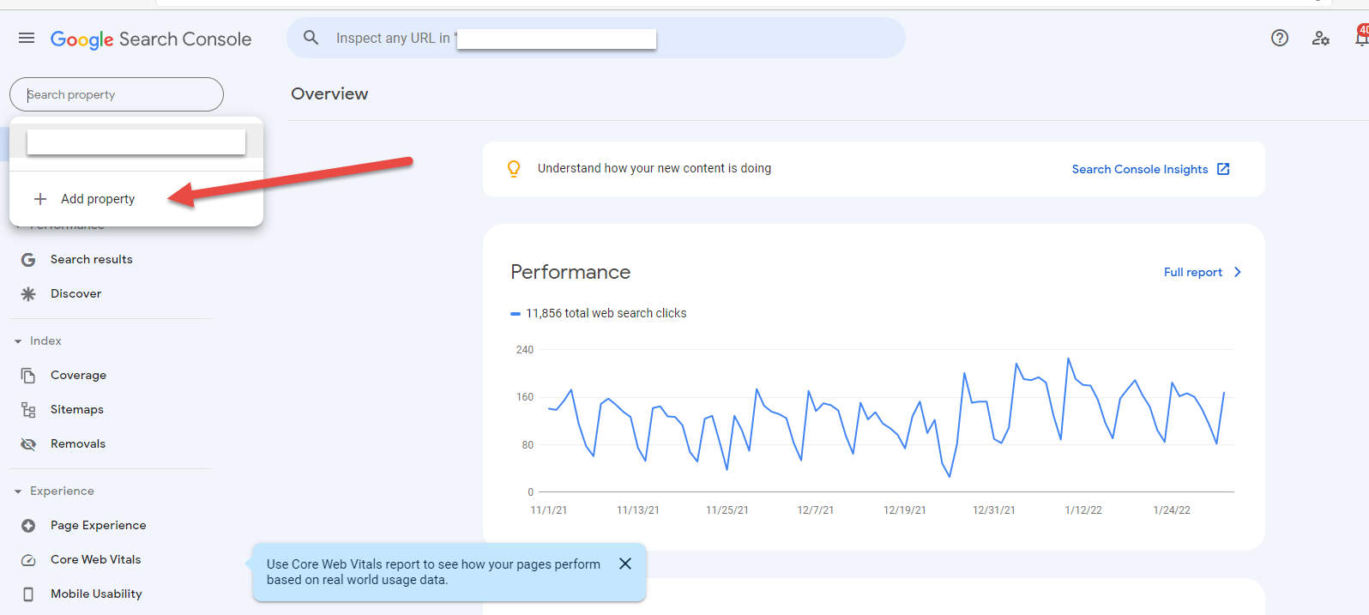The width and height of the screenshot is (1369, 615).
Task: Click the 12/19/21 axis date label
Action: pyautogui.click(x=905, y=510)
